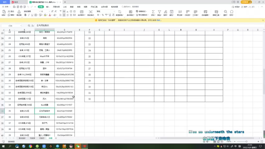
Task: Toggle align text right
Action: click(68, 15)
